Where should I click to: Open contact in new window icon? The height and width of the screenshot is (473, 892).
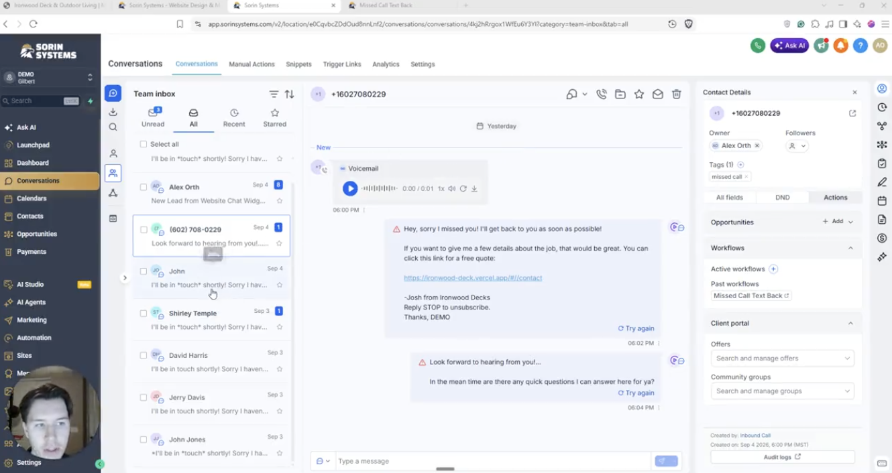pos(852,113)
